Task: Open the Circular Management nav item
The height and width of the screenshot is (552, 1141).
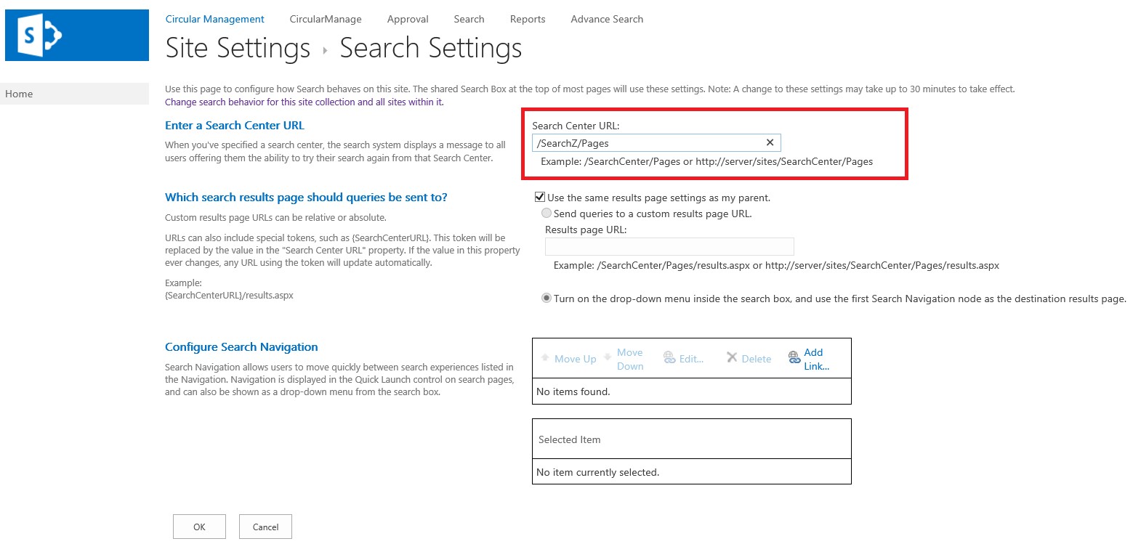Action: (214, 19)
